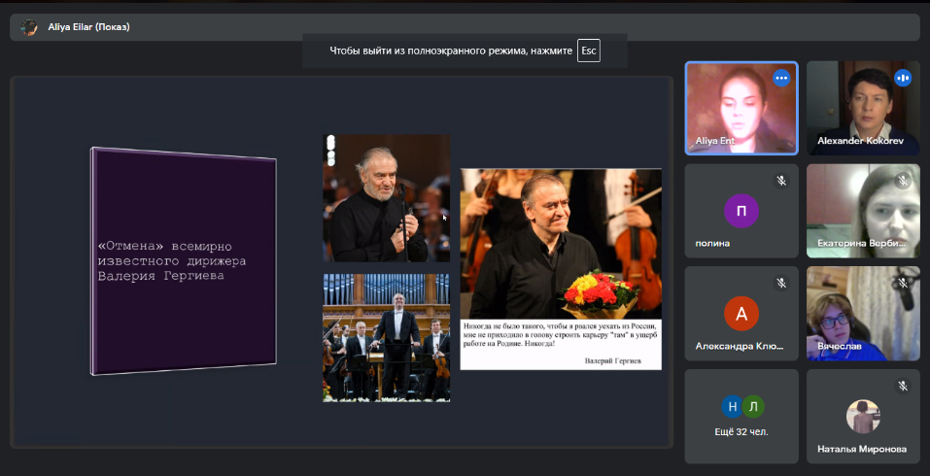This screenshot has width=930, height=476.
Task: Click the slide title box about «Отмена» Гергиева
Action: [x=183, y=260]
